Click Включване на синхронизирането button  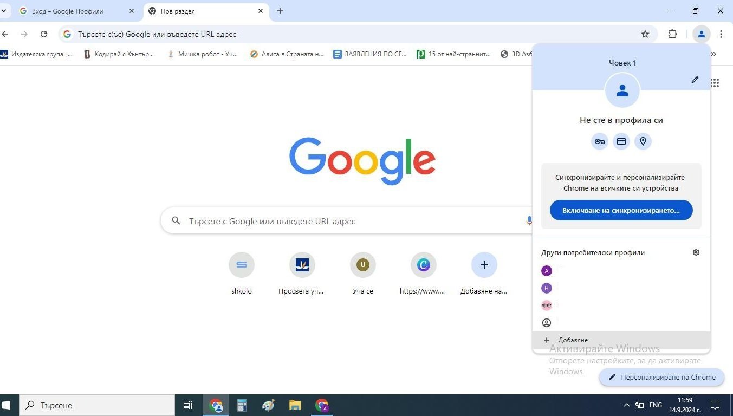pyautogui.click(x=621, y=210)
